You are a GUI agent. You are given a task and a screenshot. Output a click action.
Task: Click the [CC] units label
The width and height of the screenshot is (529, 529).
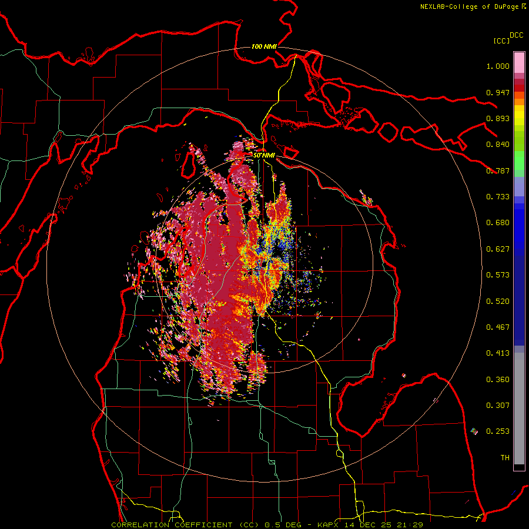coord(501,41)
